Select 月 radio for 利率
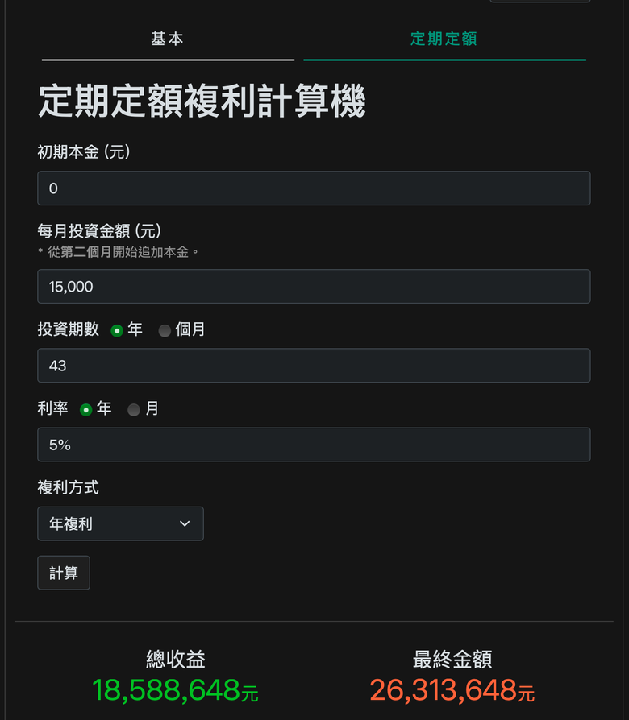Image resolution: width=629 pixels, height=720 pixels. [x=134, y=410]
